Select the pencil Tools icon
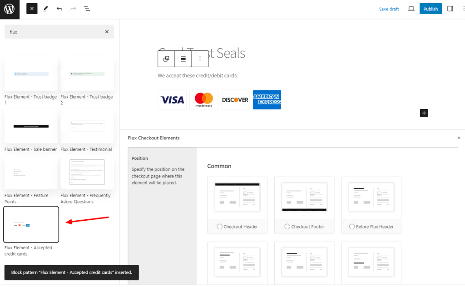The image size is (465, 287). [x=45, y=9]
